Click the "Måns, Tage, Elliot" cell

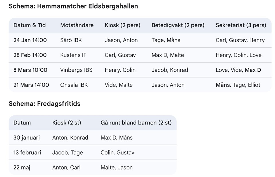(x=238, y=85)
